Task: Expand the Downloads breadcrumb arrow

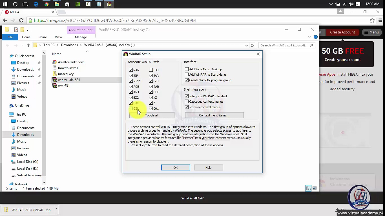Action: click(81, 45)
